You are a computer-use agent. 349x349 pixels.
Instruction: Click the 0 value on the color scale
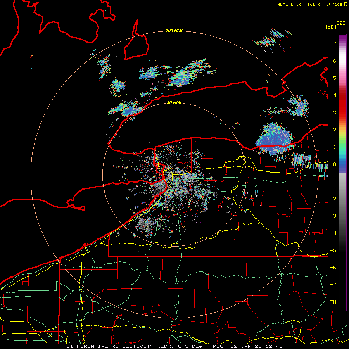[x=335, y=164]
